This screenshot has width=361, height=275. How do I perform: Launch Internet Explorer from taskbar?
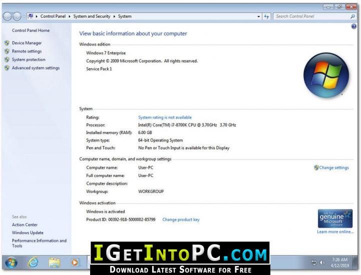coord(33,262)
